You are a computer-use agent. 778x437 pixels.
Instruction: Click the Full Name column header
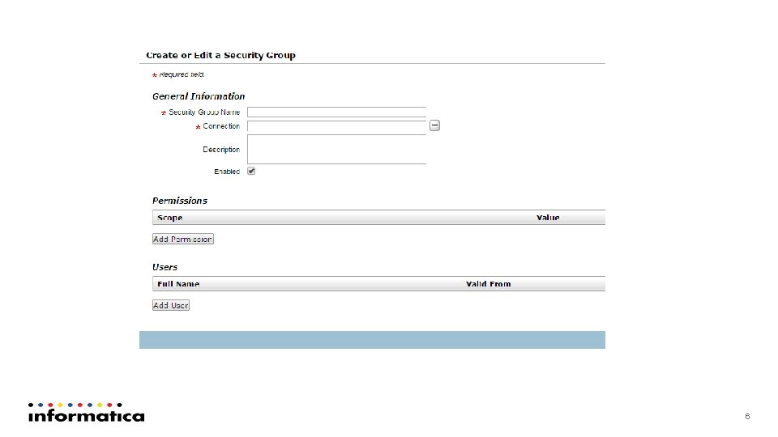[x=178, y=284]
